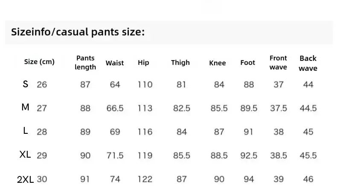Image resolution: width=337 pixels, height=196 pixels.
Task: Select the M size row label
Action: click(x=25, y=107)
